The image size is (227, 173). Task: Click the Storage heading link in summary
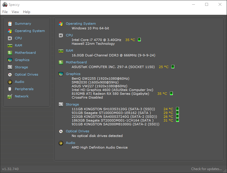pyautogui.click(x=72, y=104)
